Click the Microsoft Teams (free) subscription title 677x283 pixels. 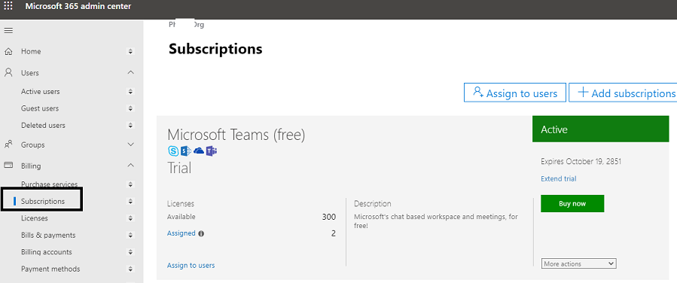(x=236, y=135)
